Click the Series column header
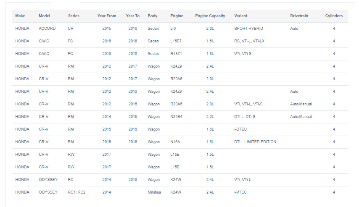359x207 pixels. 74,16
